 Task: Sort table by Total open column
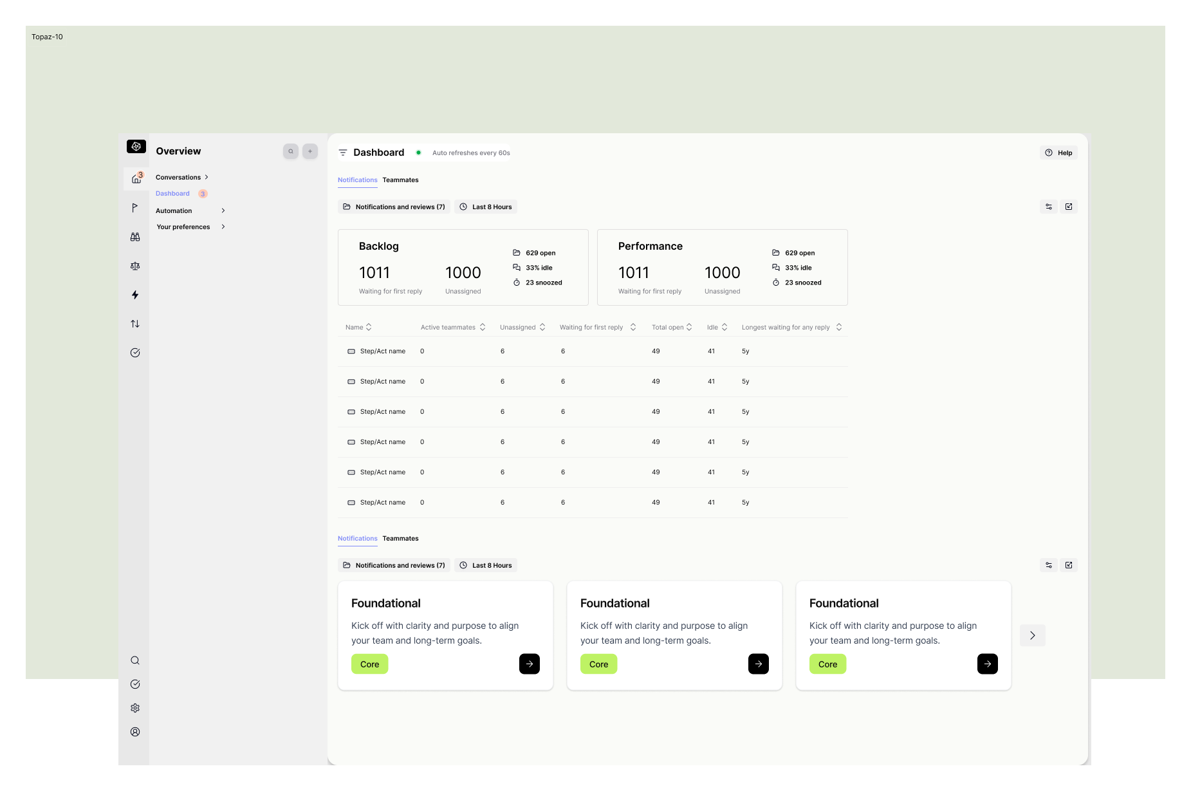672,327
